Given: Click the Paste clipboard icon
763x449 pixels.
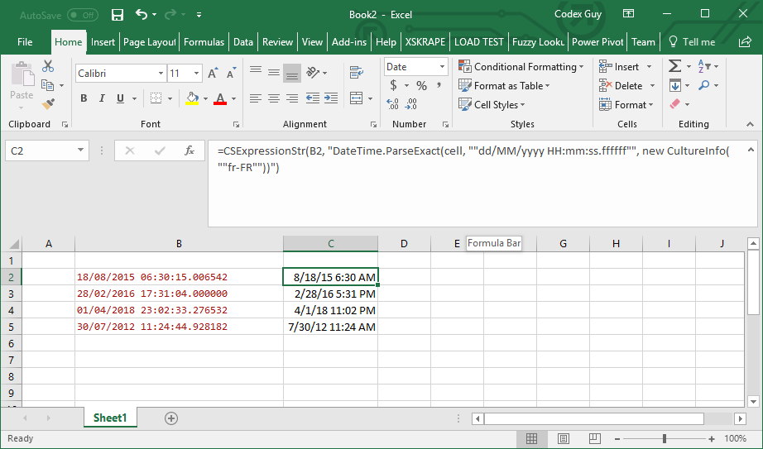Looking at the screenshot, I should [x=22, y=74].
